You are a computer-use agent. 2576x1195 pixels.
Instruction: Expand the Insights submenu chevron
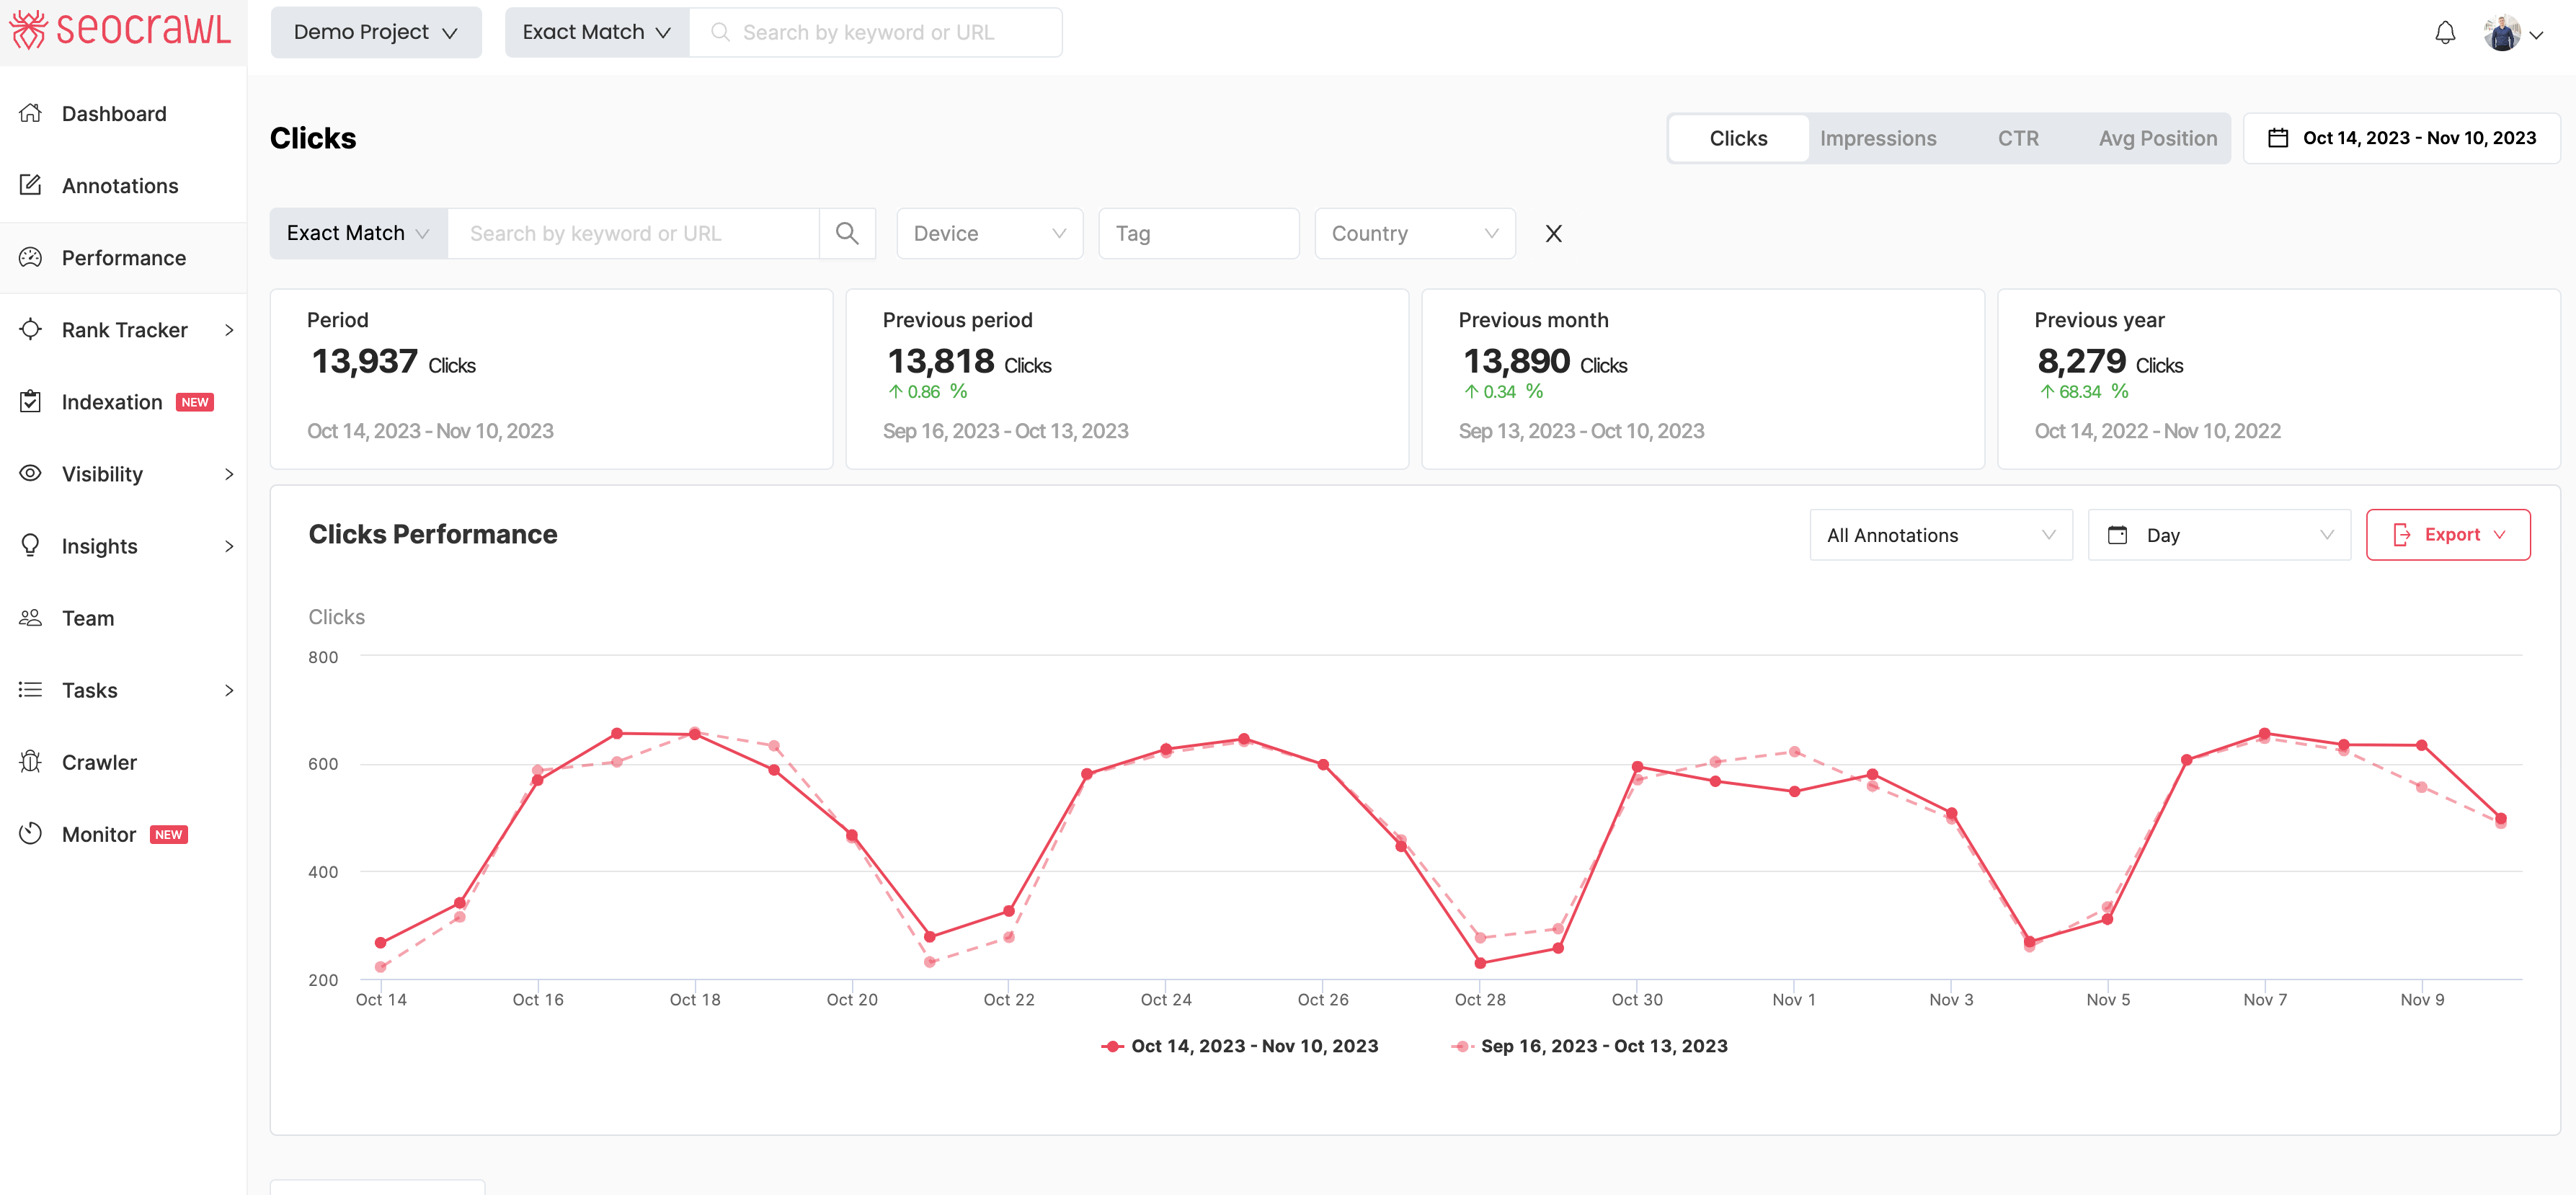point(229,546)
